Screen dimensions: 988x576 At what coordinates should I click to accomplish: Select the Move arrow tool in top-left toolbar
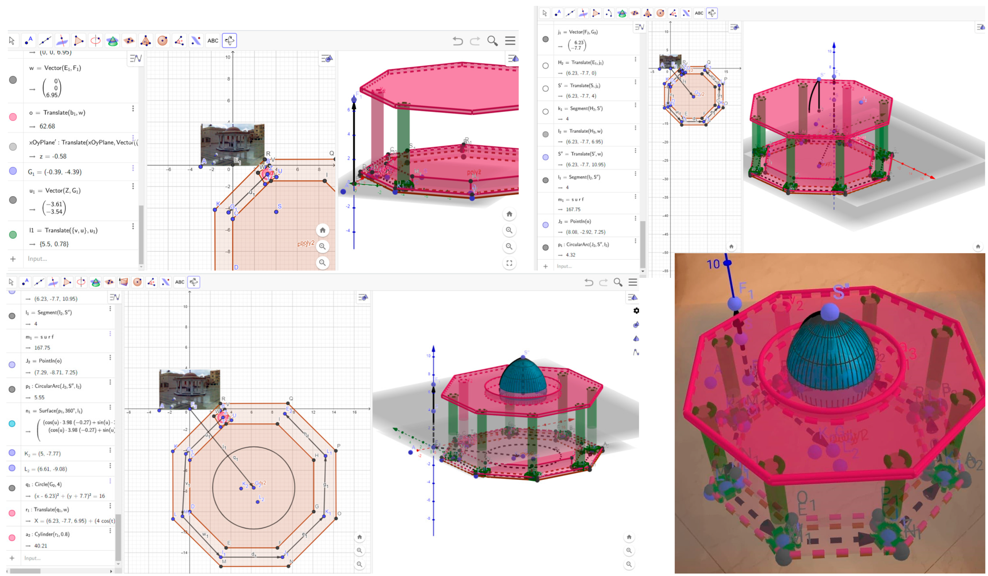click(12, 41)
